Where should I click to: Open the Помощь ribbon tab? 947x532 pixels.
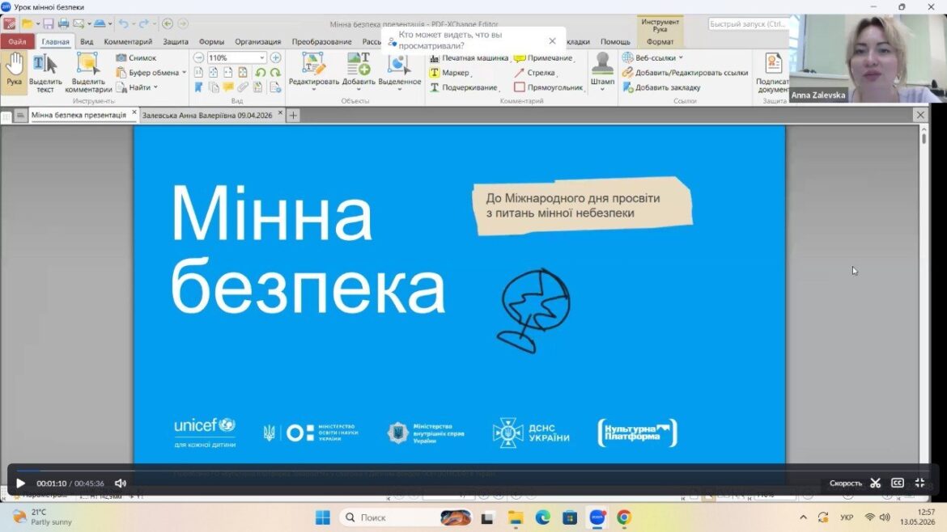615,41
